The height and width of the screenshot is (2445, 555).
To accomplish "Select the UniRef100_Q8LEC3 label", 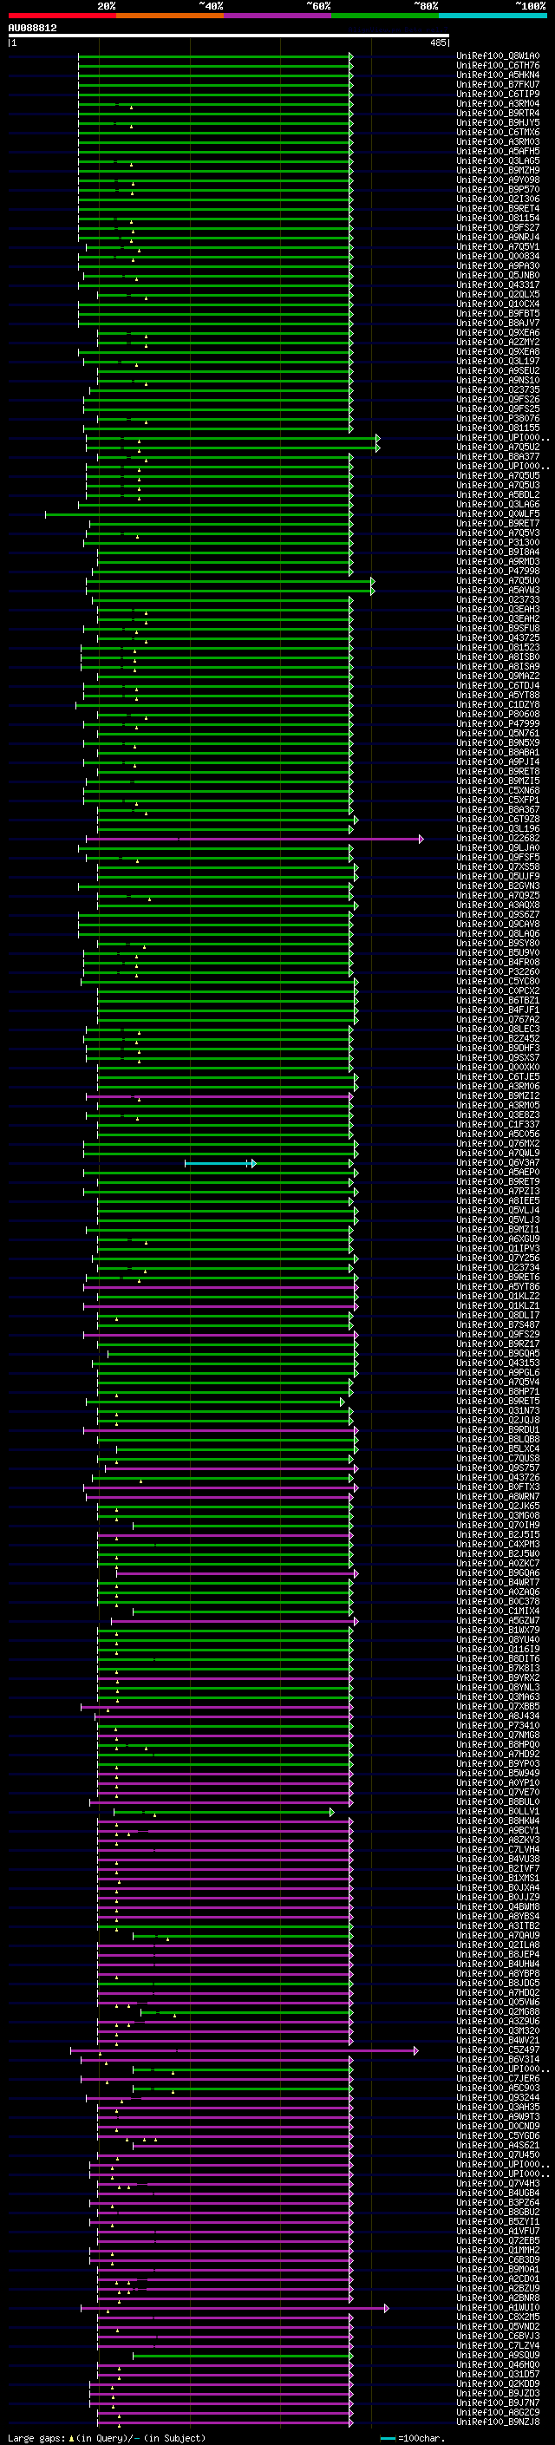I will click(498, 1030).
